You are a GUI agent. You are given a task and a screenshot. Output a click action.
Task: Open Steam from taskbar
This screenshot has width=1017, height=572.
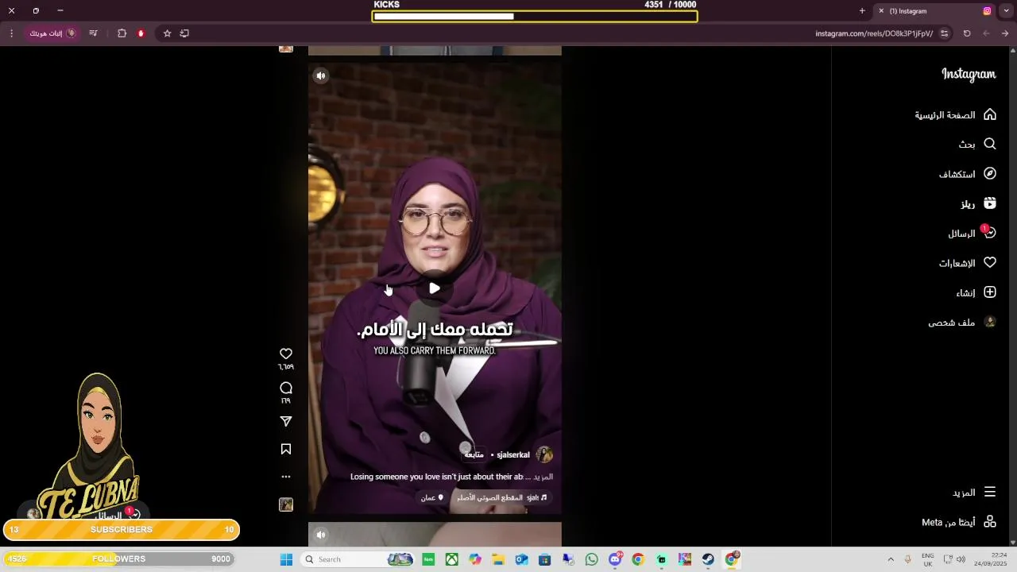click(708, 559)
